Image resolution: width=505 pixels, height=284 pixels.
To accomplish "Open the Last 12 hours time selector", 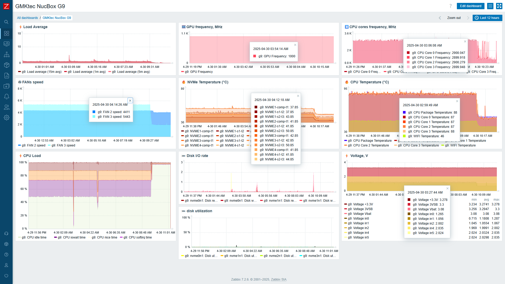I will [487, 18].
